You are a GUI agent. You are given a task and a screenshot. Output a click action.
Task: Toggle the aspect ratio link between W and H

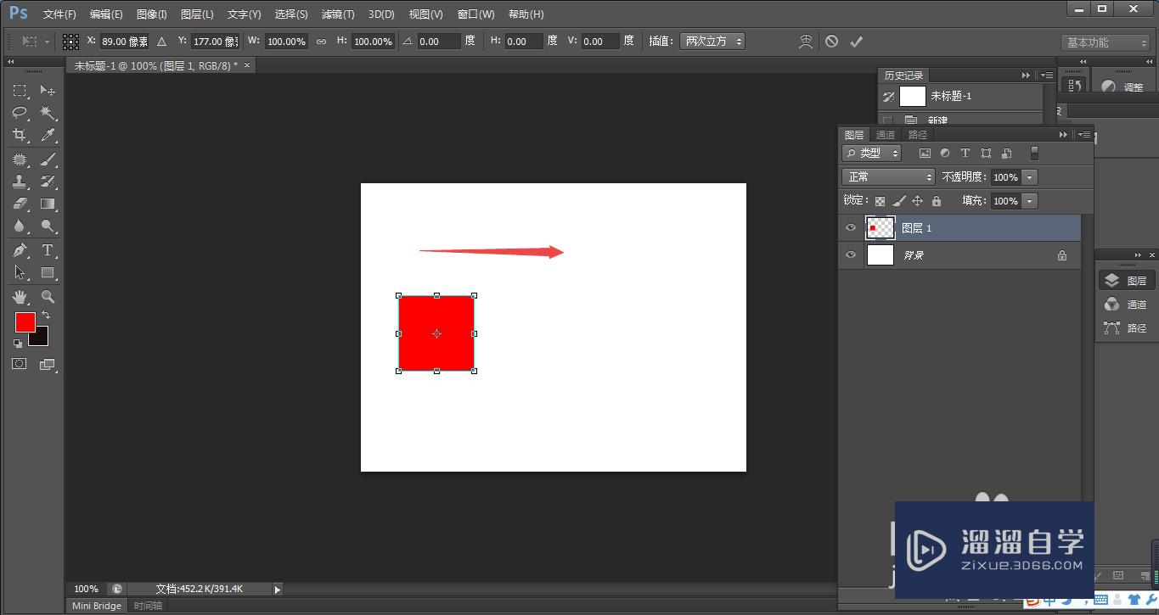(321, 41)
